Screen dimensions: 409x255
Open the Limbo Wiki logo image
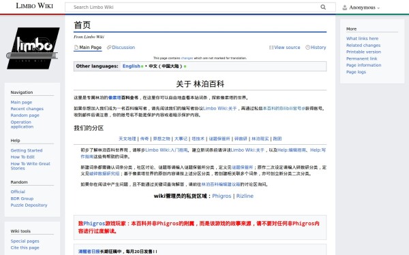click(33, 48)
